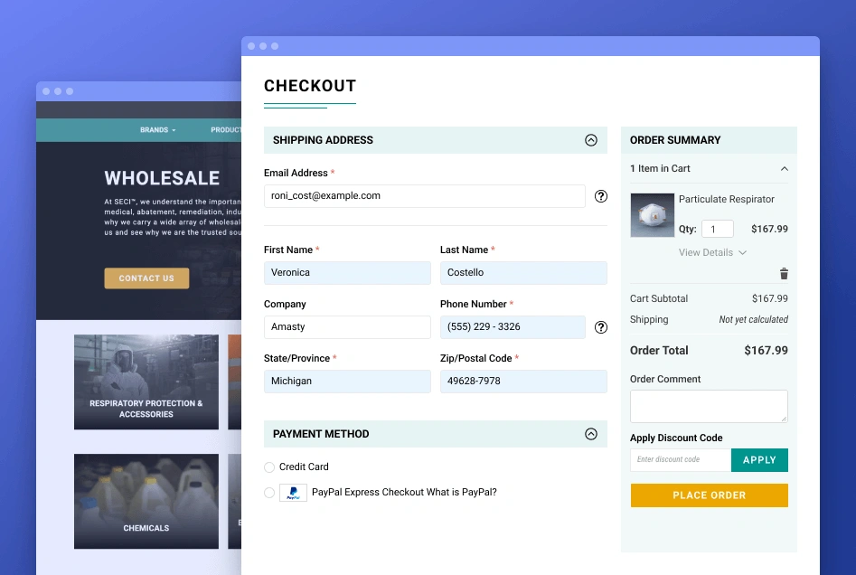
Task: Select the PayPal Express Checkout radio button
Action: tap(269, 493)
